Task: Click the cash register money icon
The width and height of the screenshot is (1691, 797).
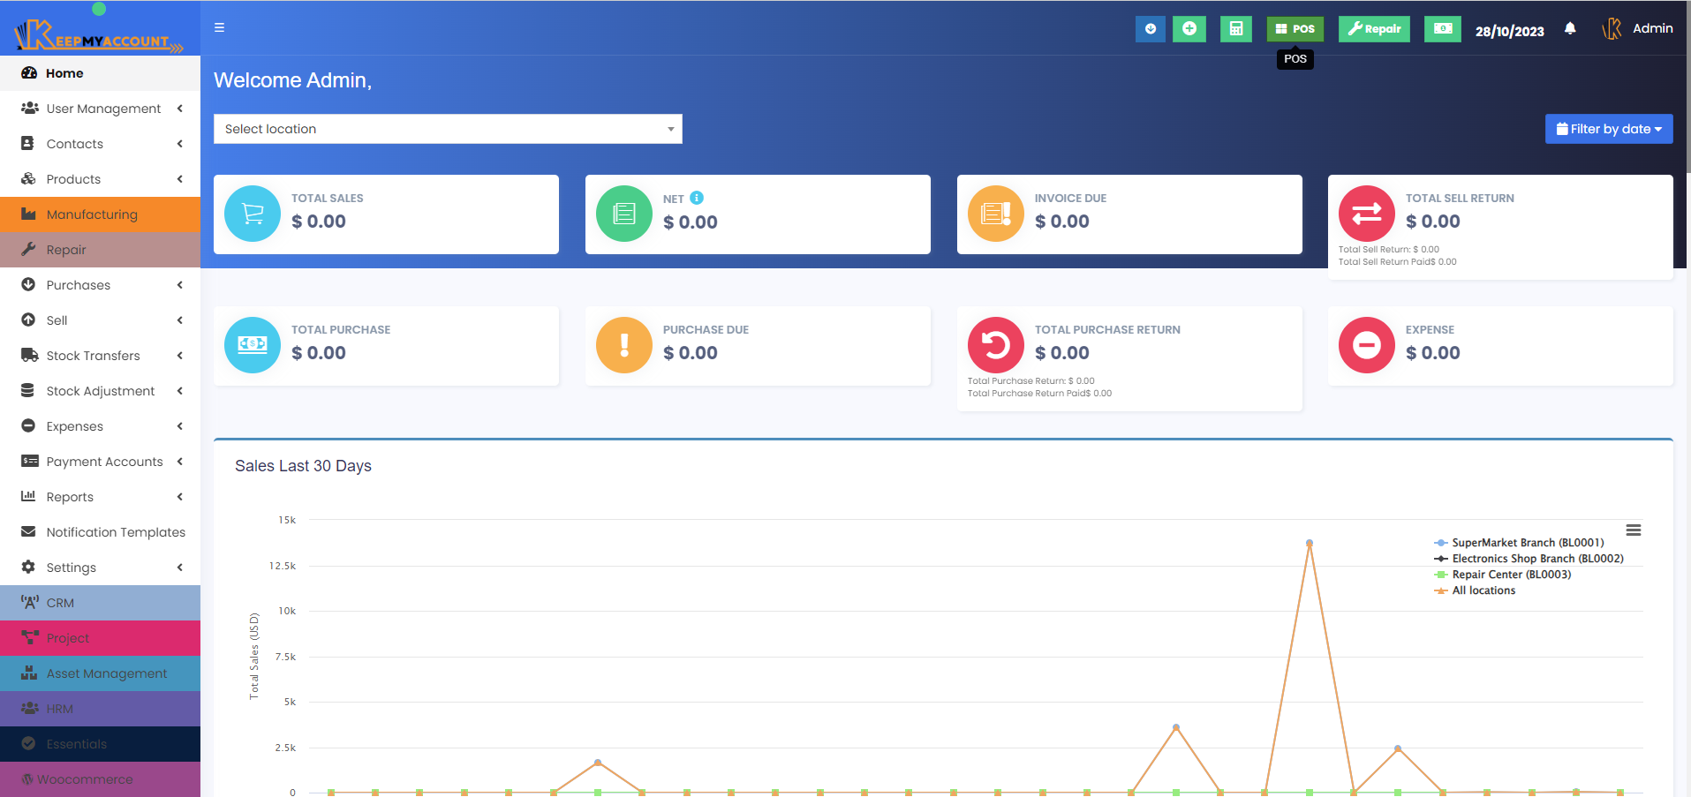Action: pos(1442,28)
